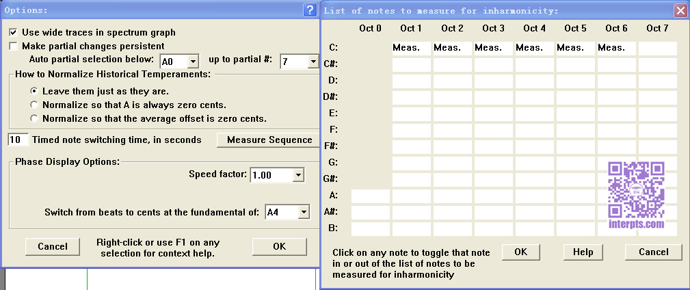This screenshot has width=690, height=290.
Task: Expand the fundamental note A4 dropdown
Action: click(x=304, y=212)
